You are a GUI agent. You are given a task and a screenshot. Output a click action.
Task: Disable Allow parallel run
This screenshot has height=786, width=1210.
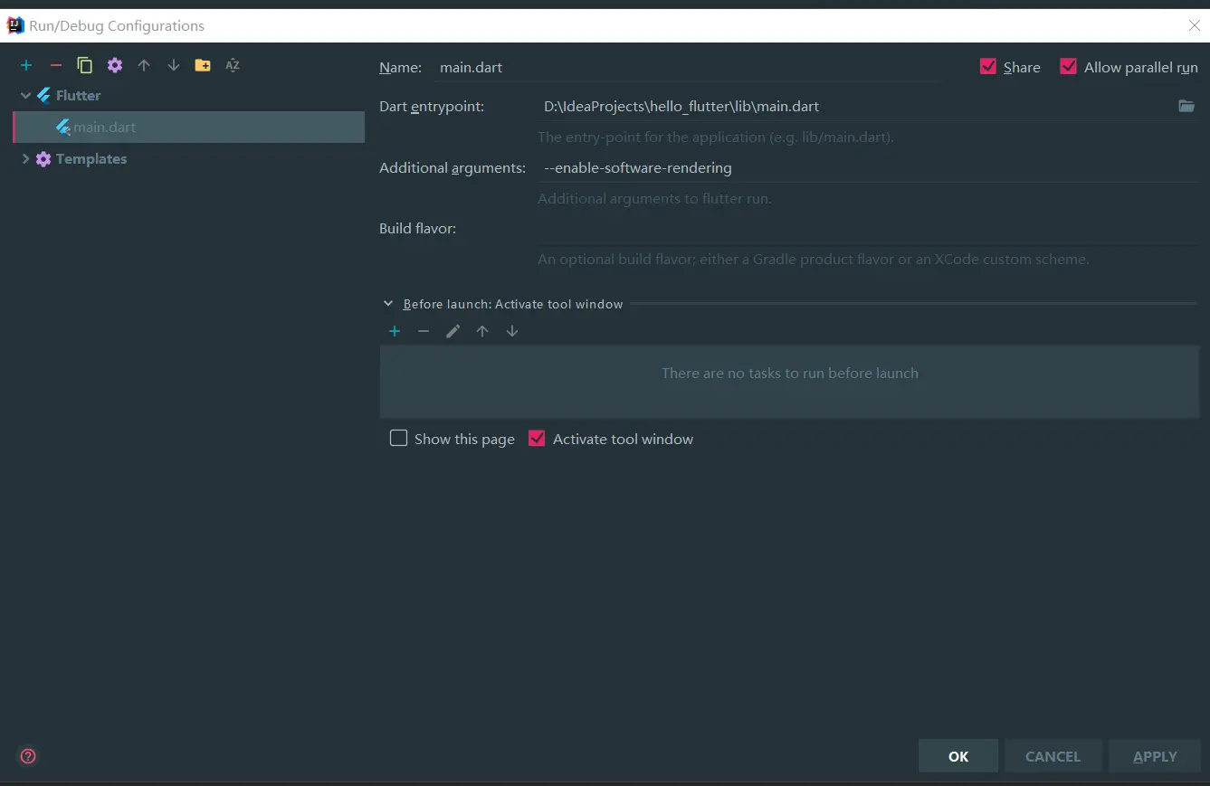1068,66
